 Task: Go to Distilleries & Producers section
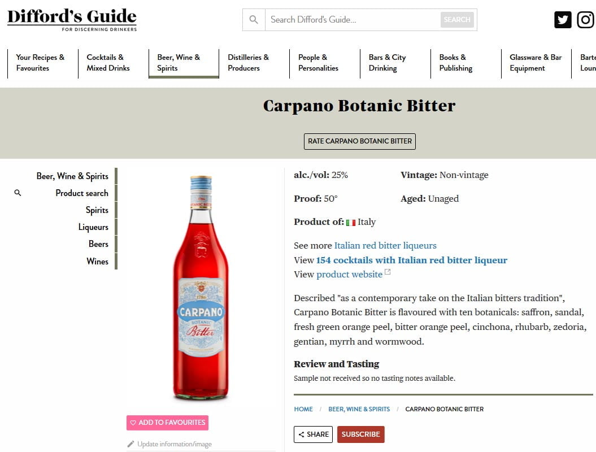(x=254, y=63)
